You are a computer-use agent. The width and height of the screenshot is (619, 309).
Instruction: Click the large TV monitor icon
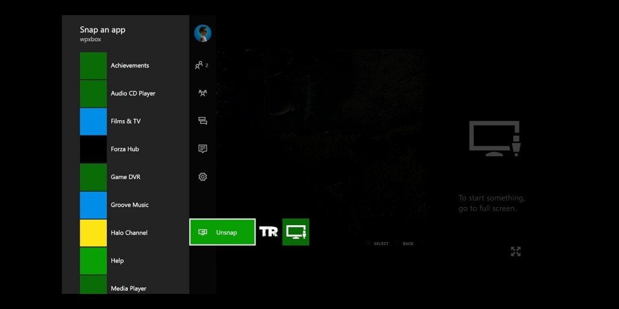(x=494, y=139)
